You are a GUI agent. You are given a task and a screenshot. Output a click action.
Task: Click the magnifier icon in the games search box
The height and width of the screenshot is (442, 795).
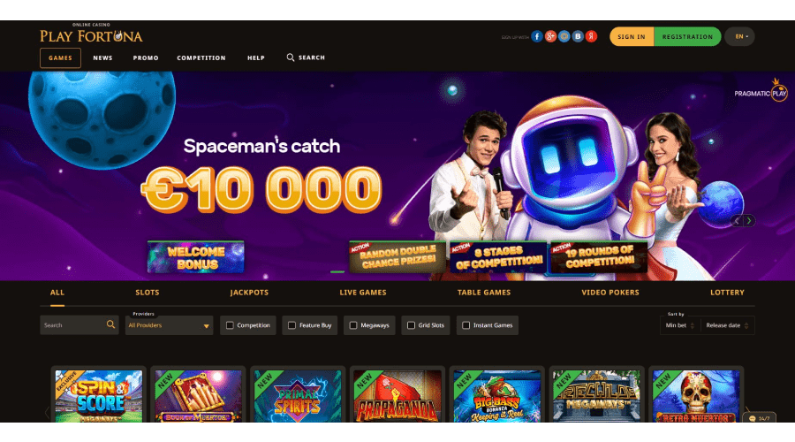(x=110, y=324)
